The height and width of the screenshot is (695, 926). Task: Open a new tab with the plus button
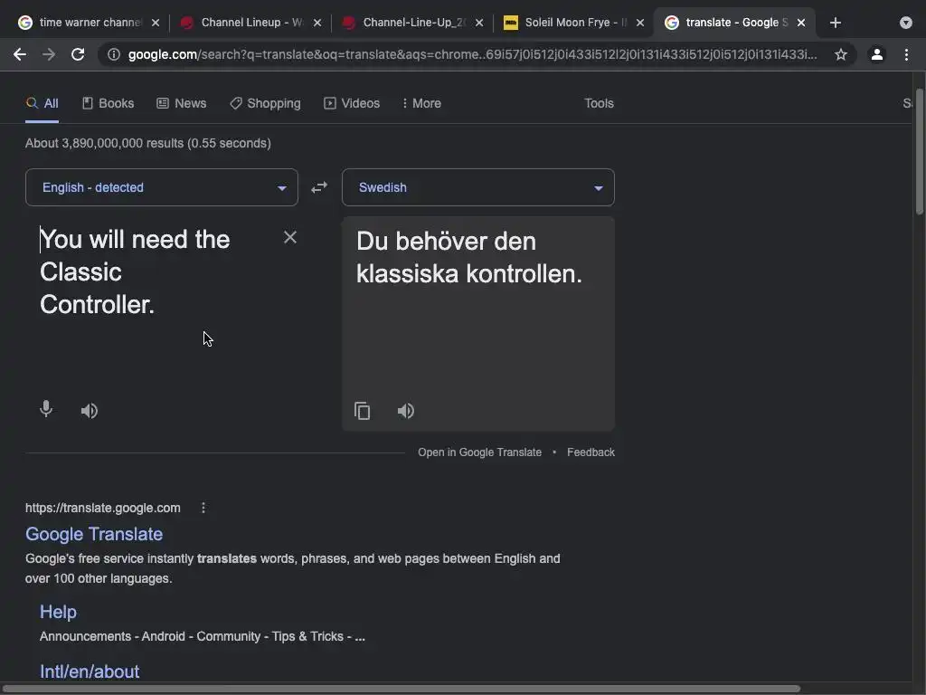pyautogui.click(x=835, y=23)
